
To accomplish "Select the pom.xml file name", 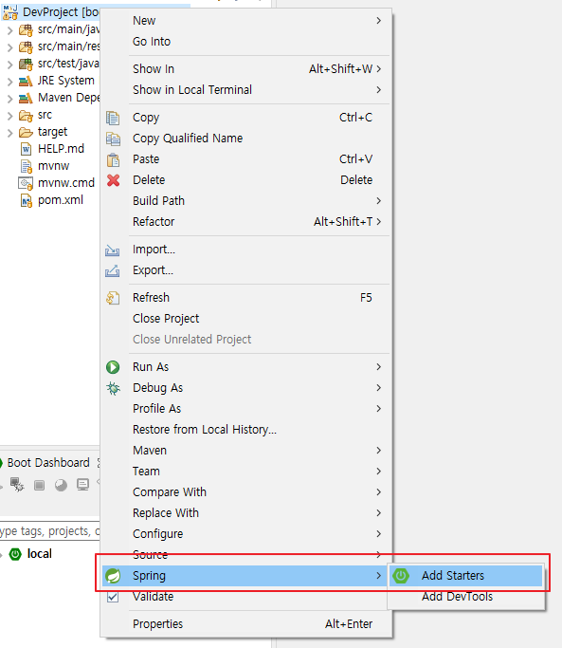I will click(x=61, y=200).
